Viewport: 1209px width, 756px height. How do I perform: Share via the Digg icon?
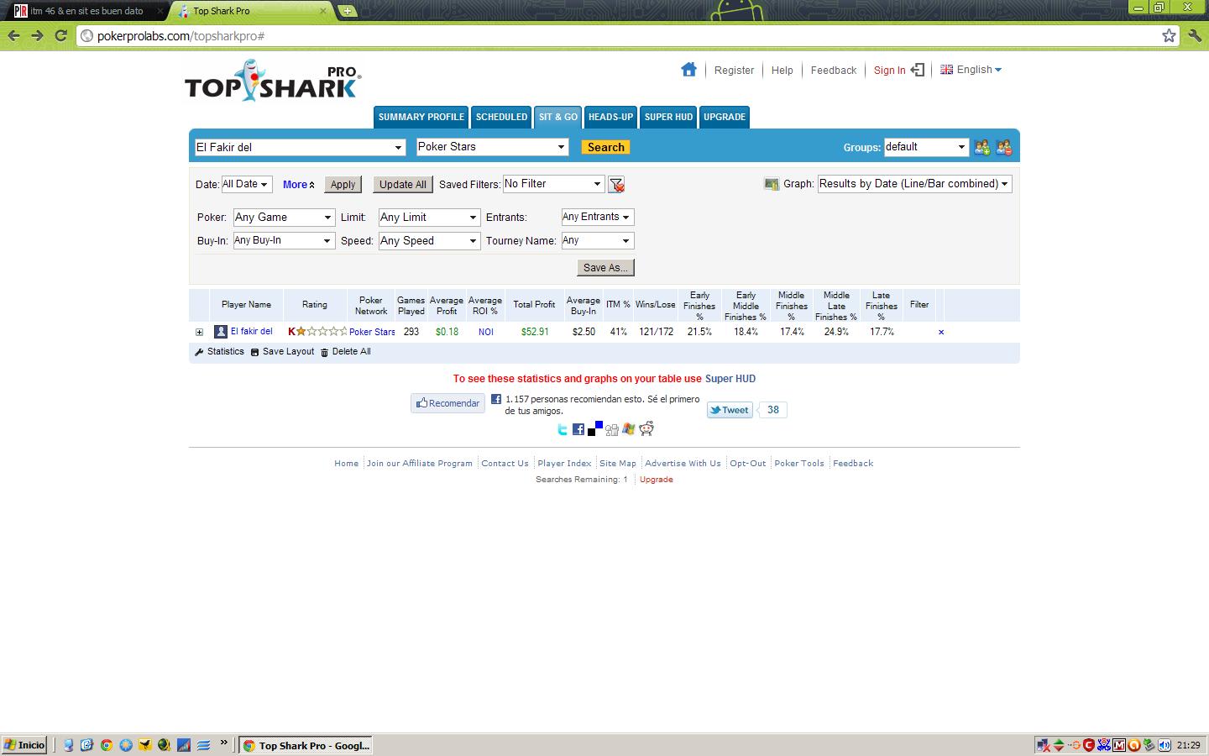click(x=612, y=429)
